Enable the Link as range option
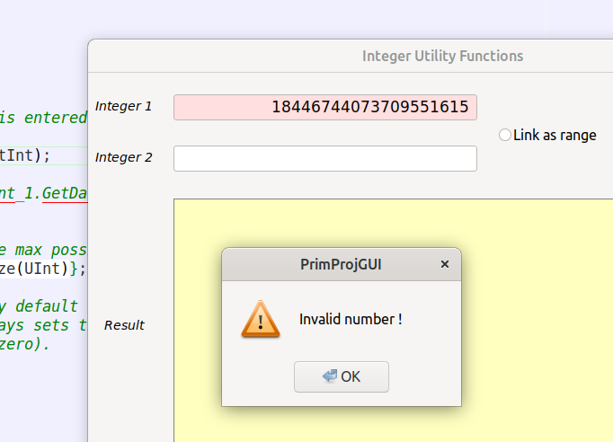Image resolution: width=613 pixels, height=442 pixels. pos(505,135)
